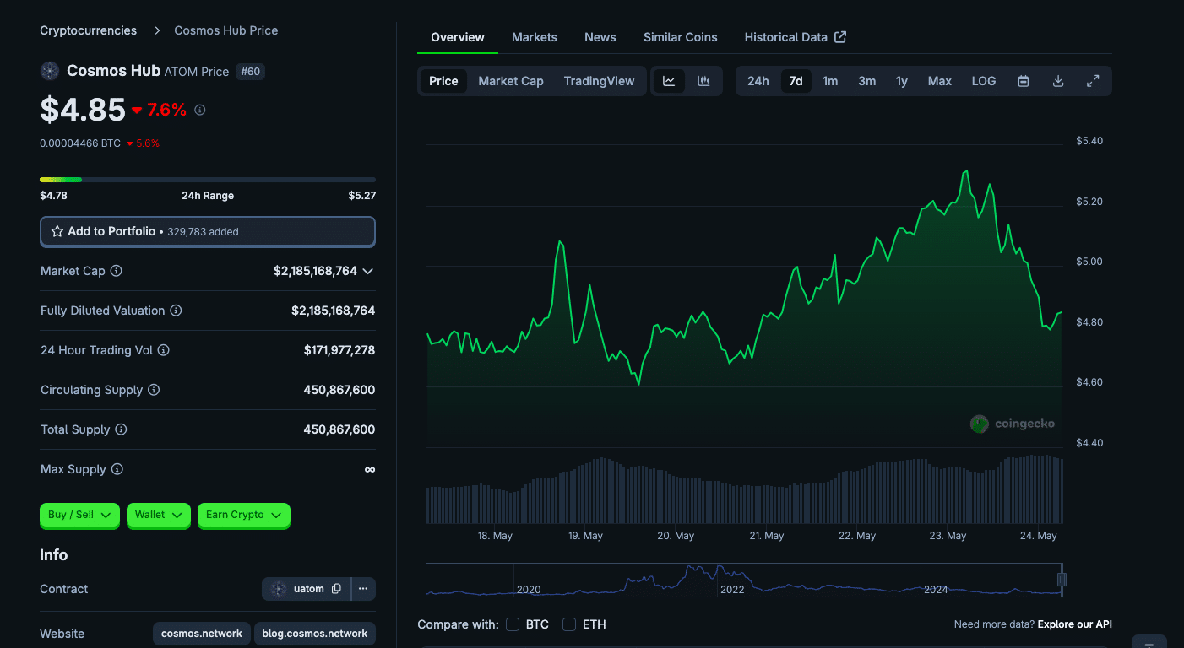Screen dimensions: 1184x648
Task: Expand the Market Cap details chevron
Action: 367,271
